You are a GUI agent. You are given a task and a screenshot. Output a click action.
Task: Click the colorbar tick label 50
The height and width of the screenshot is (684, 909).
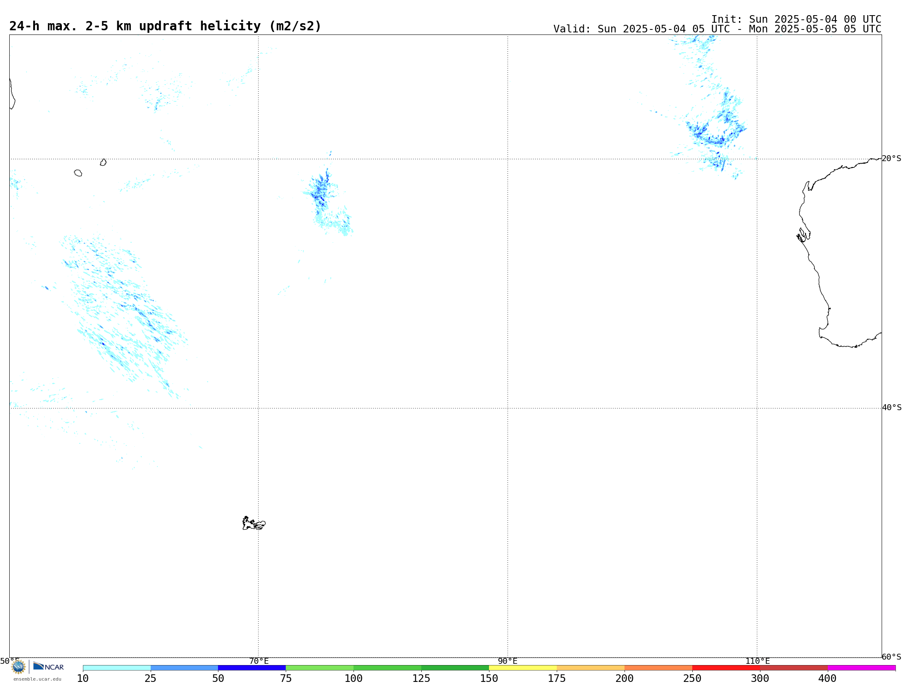pos(218,678)
